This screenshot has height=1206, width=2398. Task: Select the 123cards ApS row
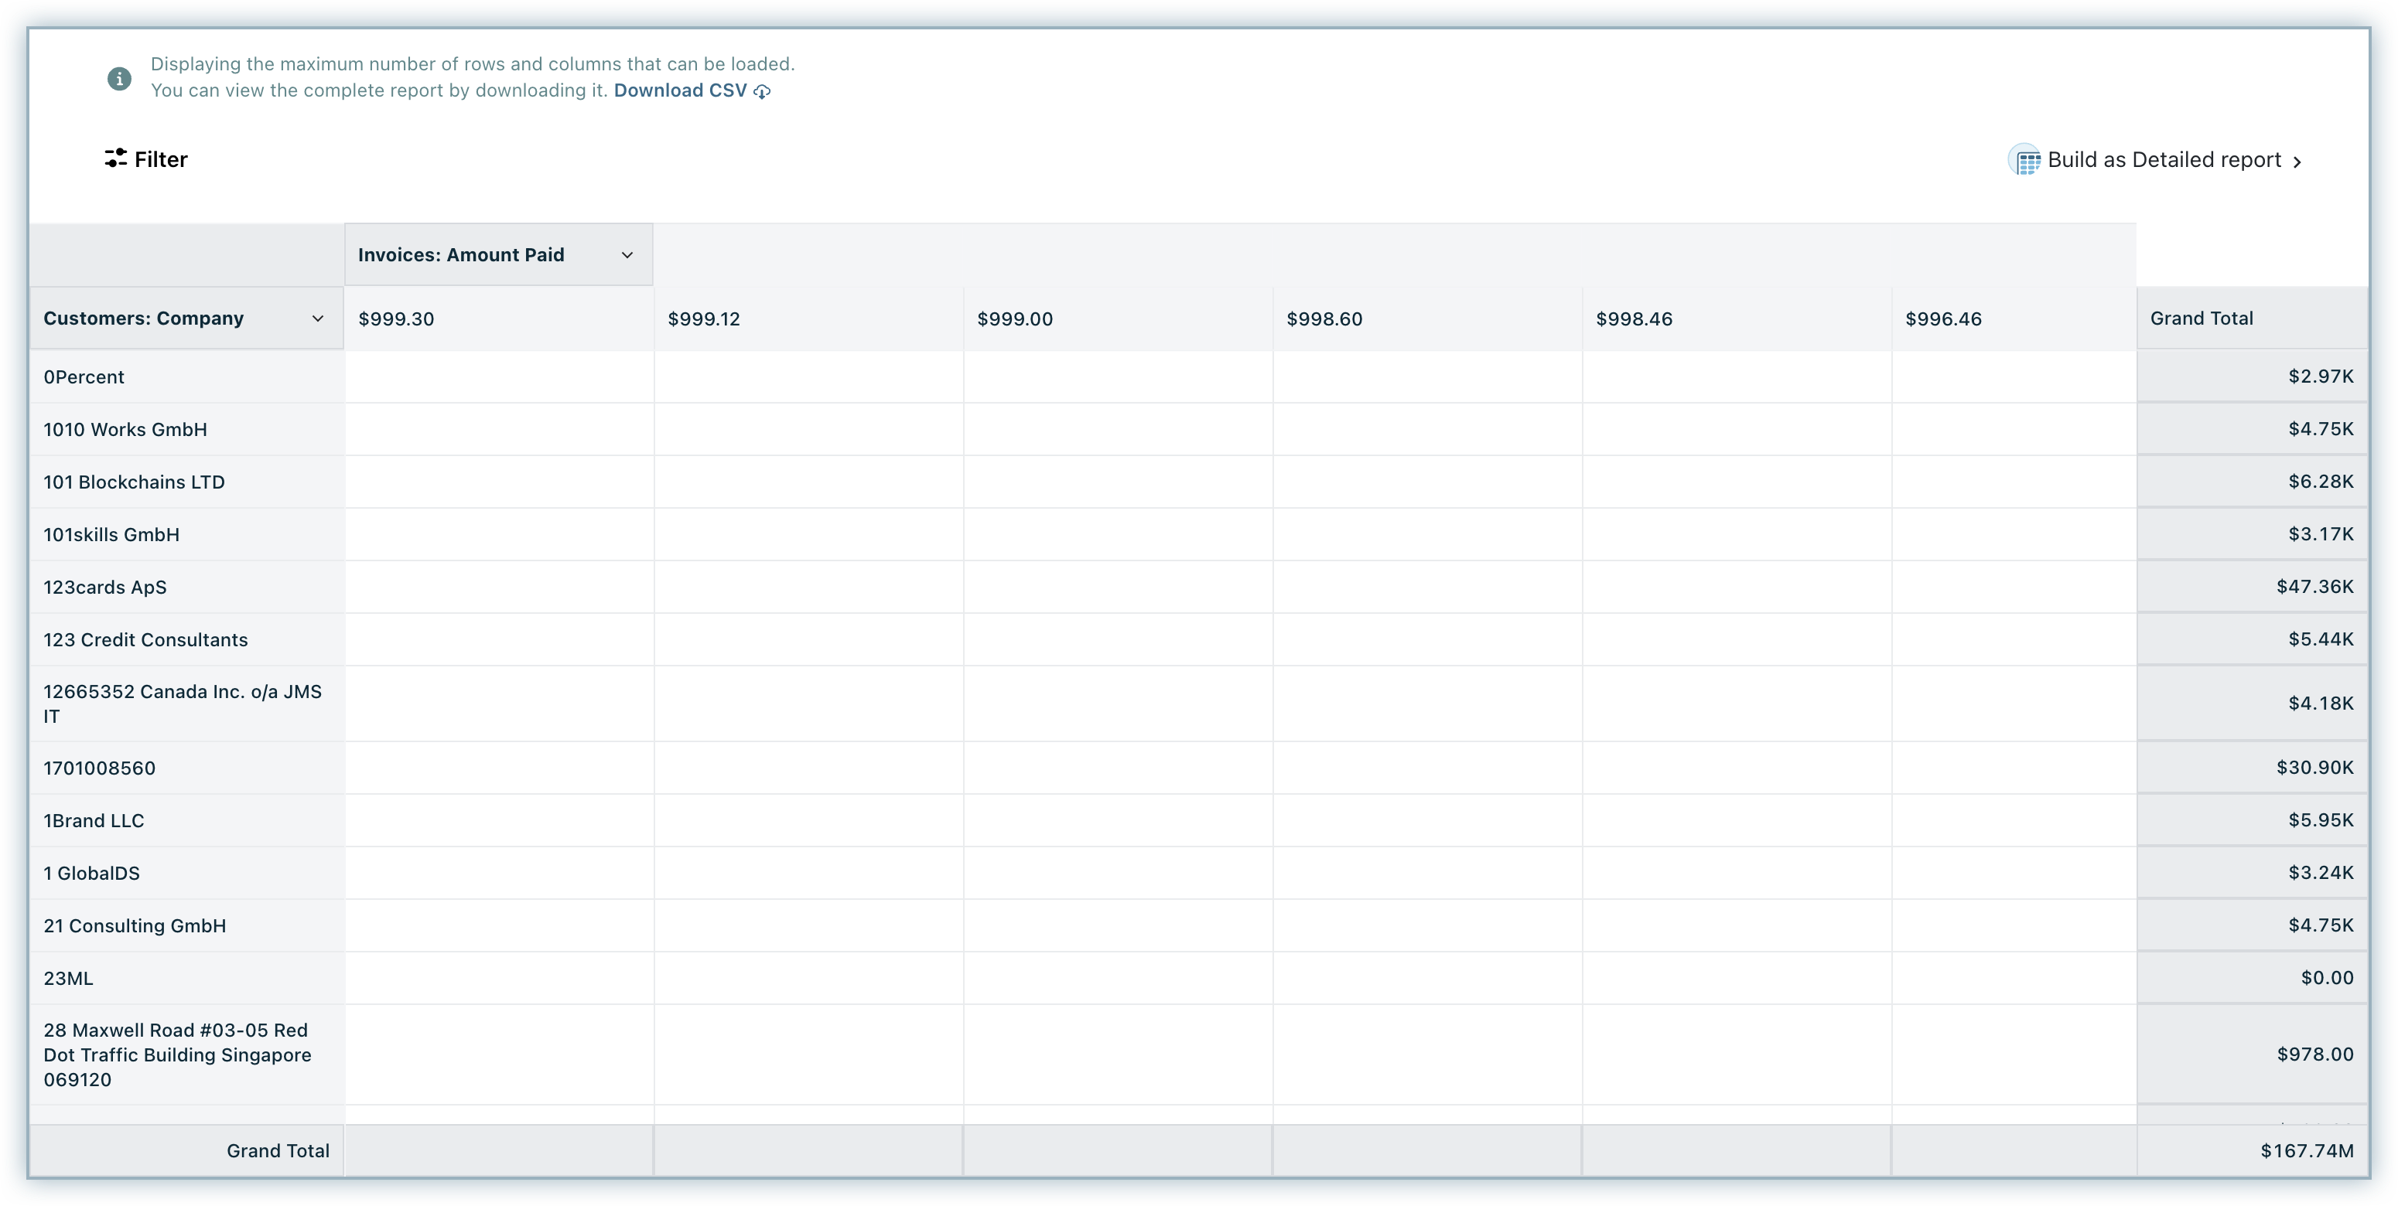[x=105, y=588]
